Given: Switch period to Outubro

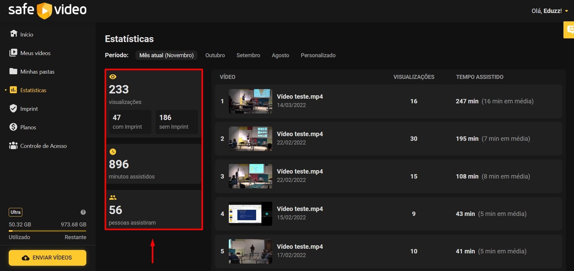Looking at the screenshot, I should (x=215, y=55).
